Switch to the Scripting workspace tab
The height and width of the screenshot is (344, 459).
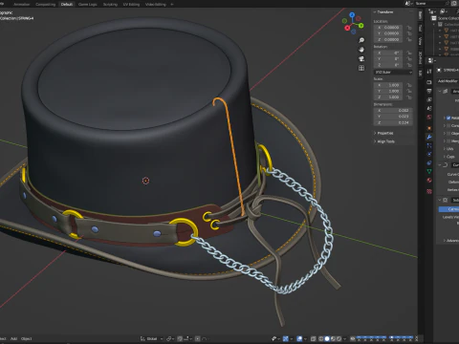point(110,4)
